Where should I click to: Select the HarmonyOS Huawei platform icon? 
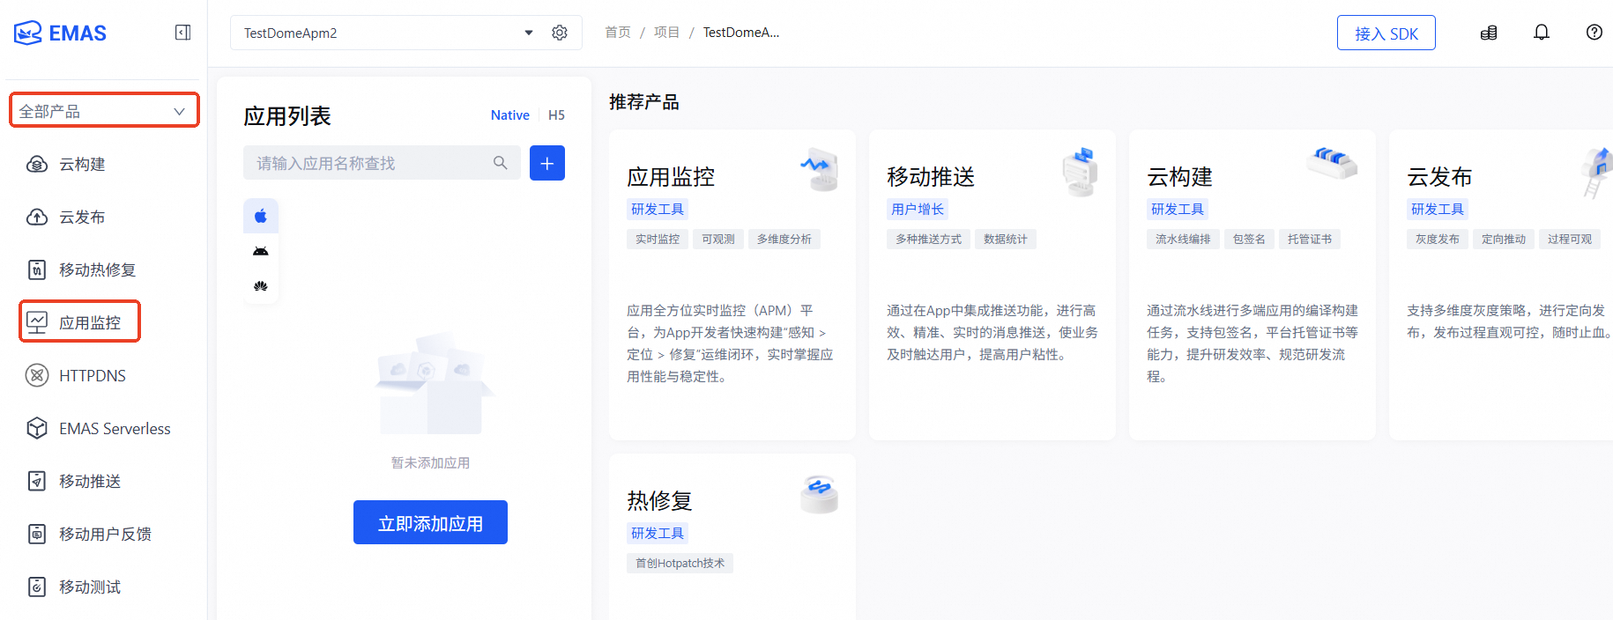261,286
